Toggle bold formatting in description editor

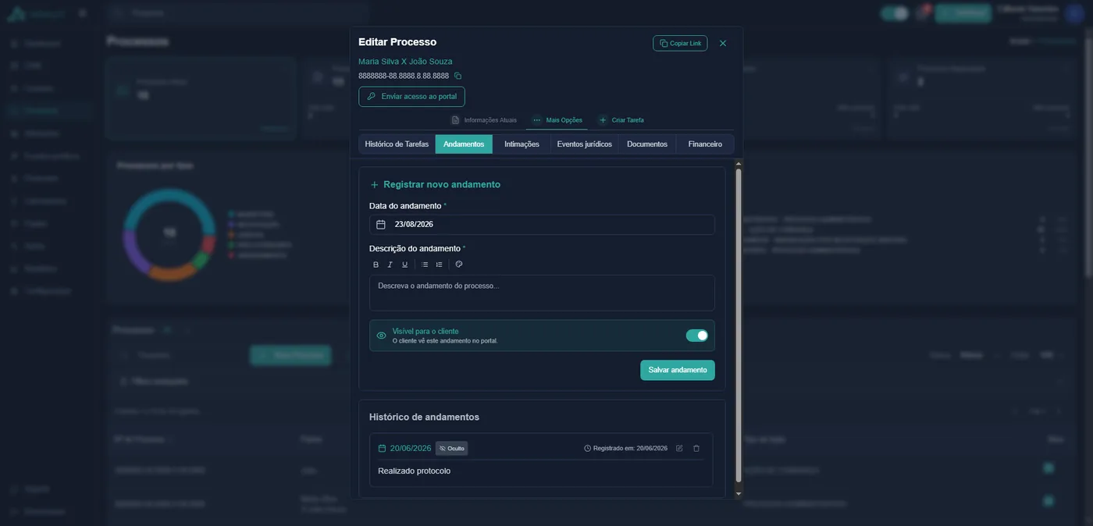pos(376,265)
